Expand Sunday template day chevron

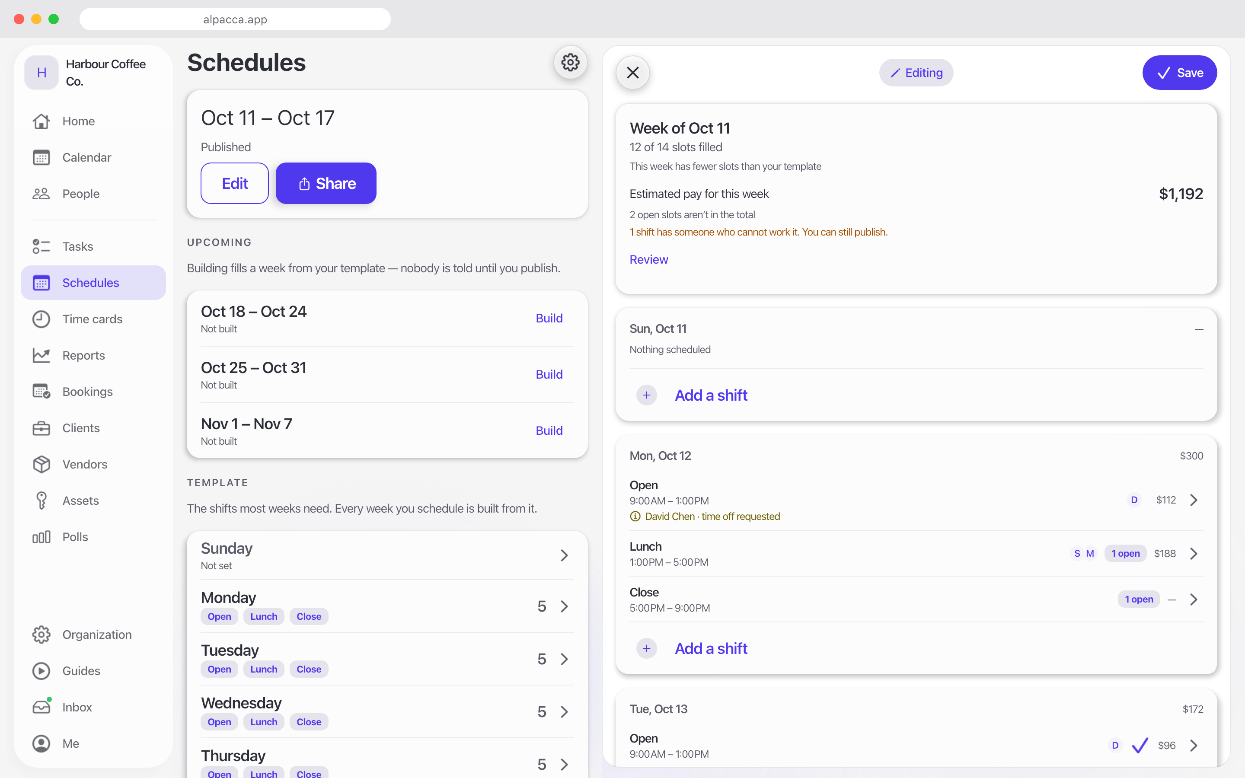[x=565, y=556]
